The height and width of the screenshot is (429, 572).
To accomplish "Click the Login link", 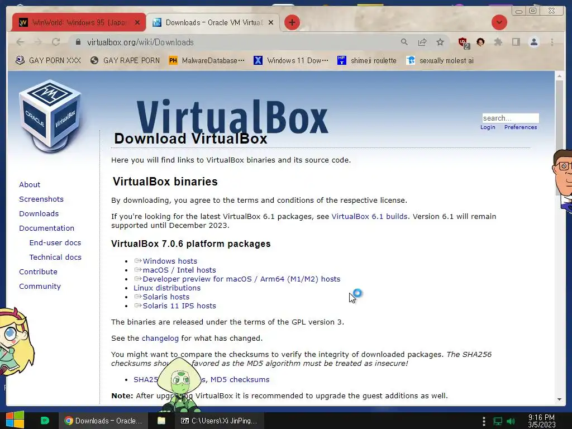I will 488,127.
